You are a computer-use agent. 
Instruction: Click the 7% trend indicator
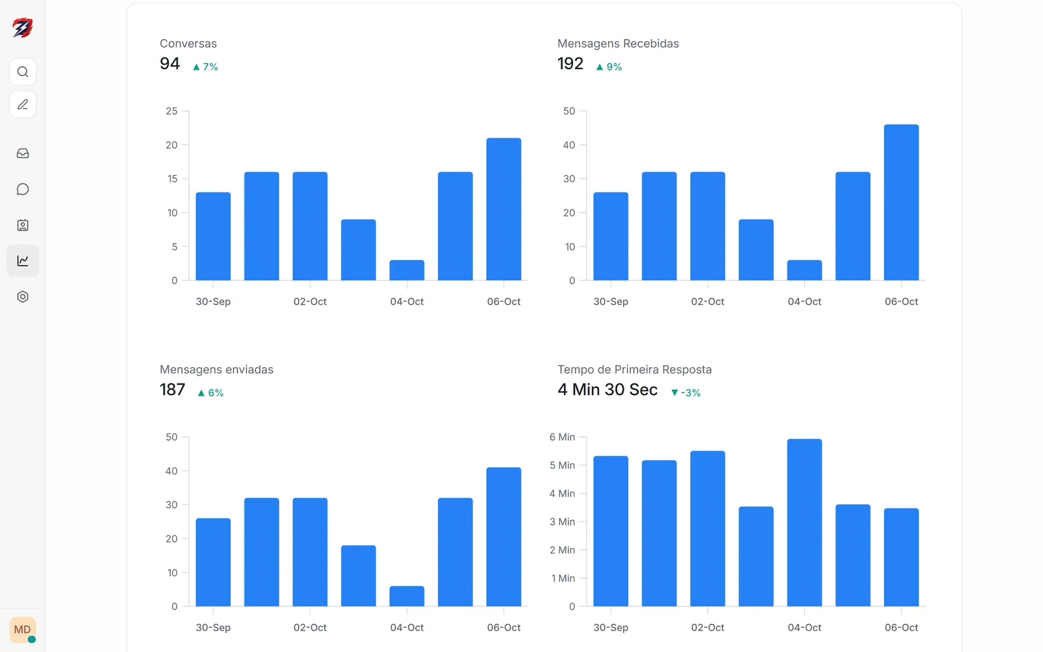click(205, 67)
